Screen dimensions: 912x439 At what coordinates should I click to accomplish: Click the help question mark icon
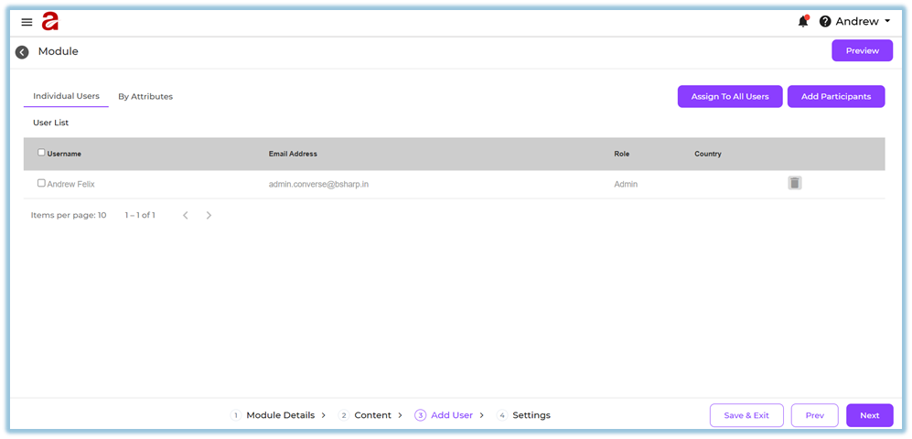click(825, 22)
